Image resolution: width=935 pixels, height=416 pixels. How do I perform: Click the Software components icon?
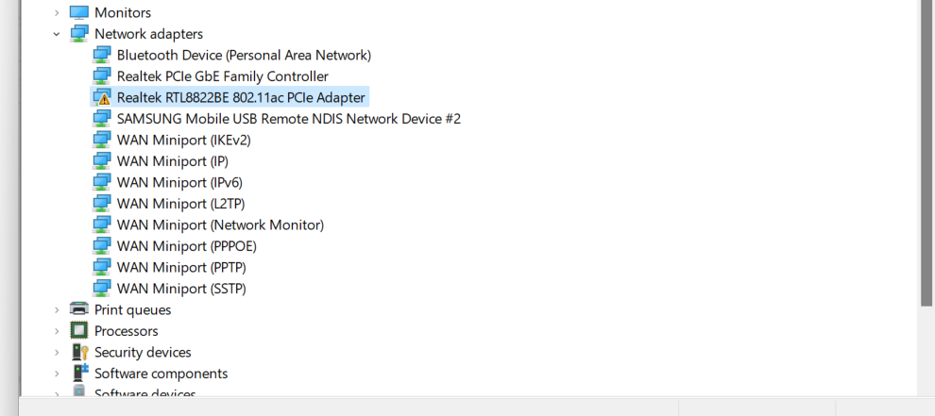pos(79,374)
